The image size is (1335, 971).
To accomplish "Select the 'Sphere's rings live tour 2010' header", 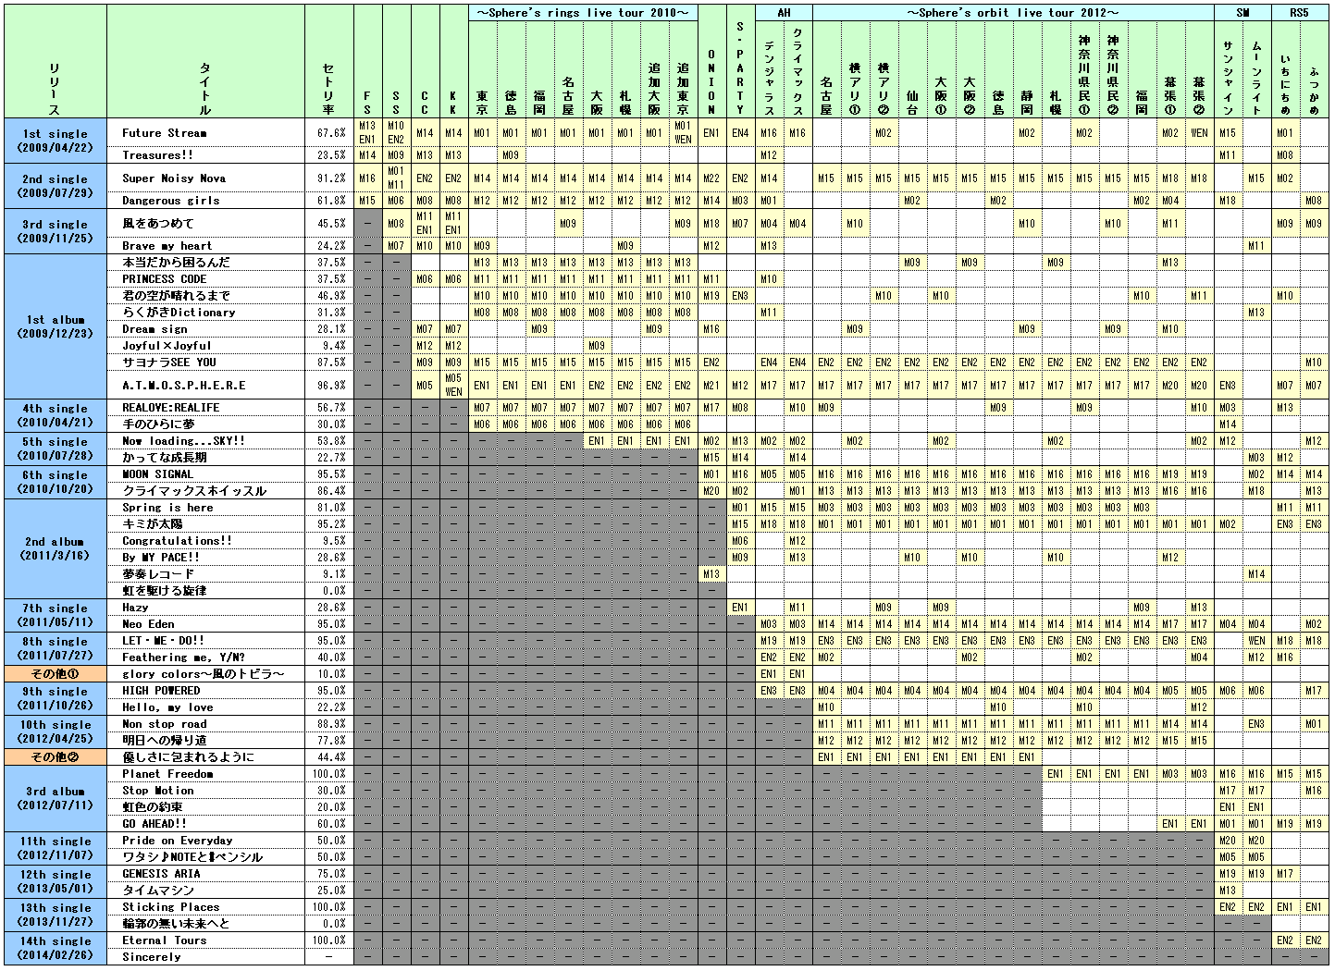I will point(583,13).
